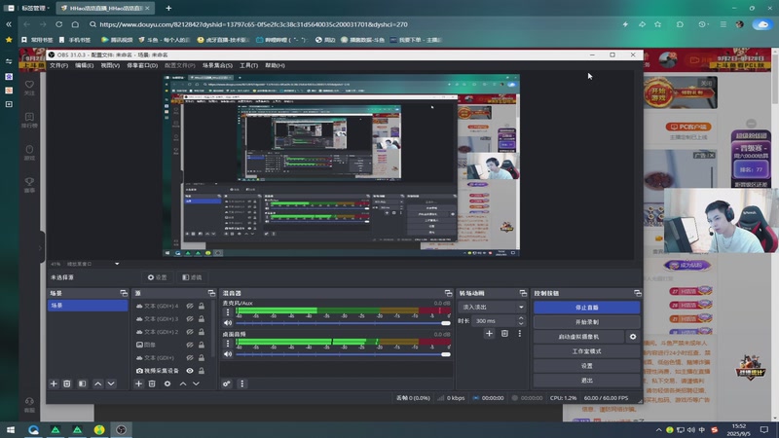Move scene up arrow in Scenes panel
Image resolution: width=779 pixels, height=438 pixels.
click(98, 383)
